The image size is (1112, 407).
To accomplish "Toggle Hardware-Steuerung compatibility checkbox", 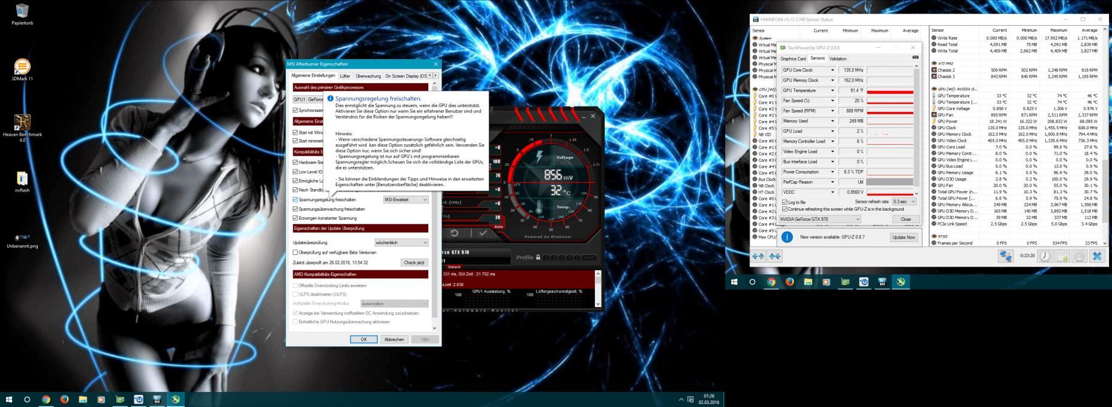I will [295, 162].
